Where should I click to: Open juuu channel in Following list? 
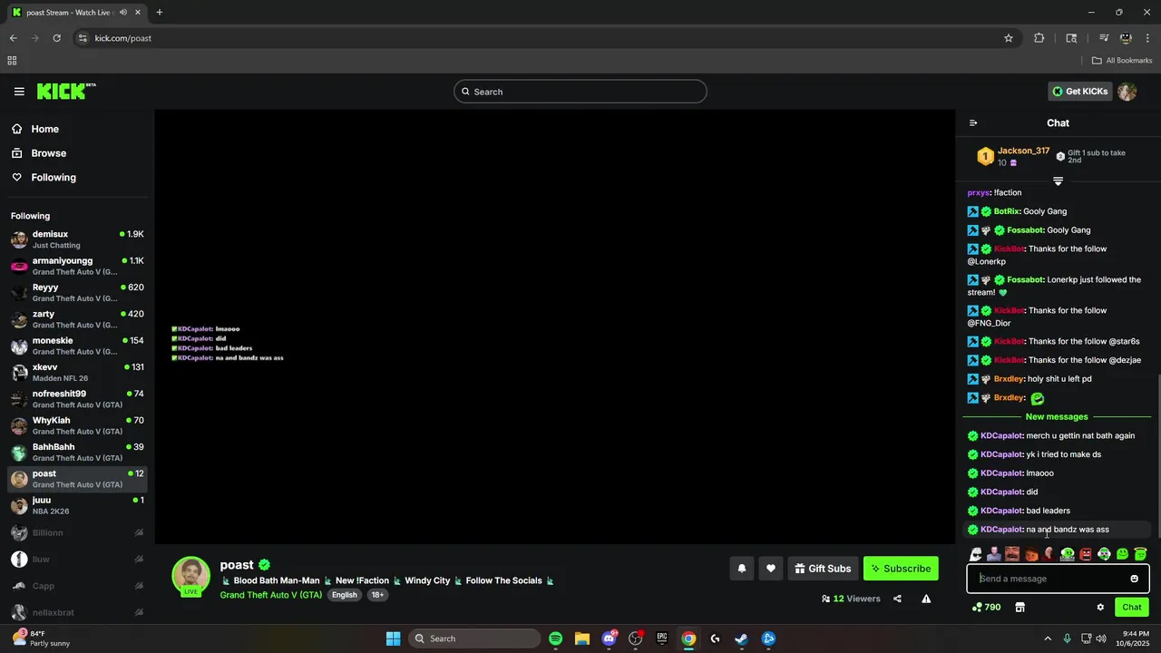click(x=77, y=505)
